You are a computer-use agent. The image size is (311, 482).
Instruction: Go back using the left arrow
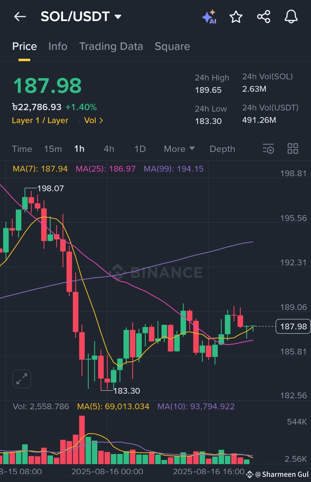click(20, 16)
